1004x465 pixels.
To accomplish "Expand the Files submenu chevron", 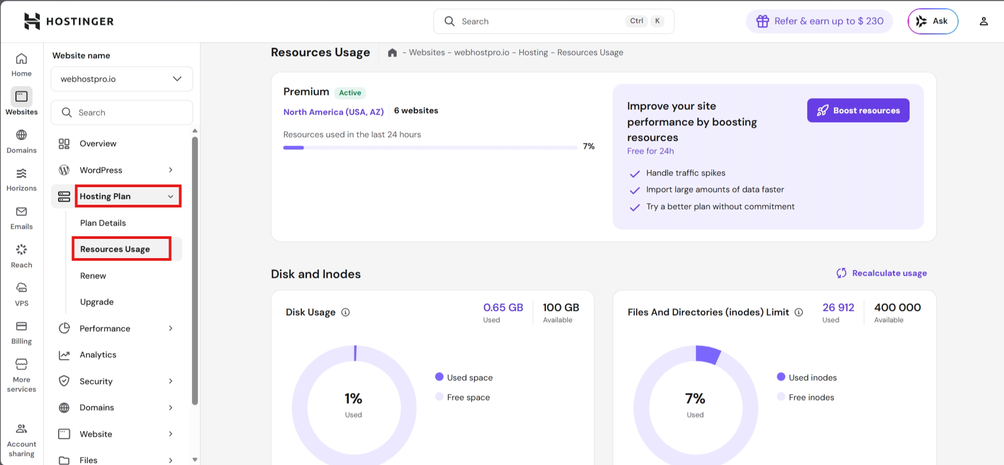I will 171,460.
